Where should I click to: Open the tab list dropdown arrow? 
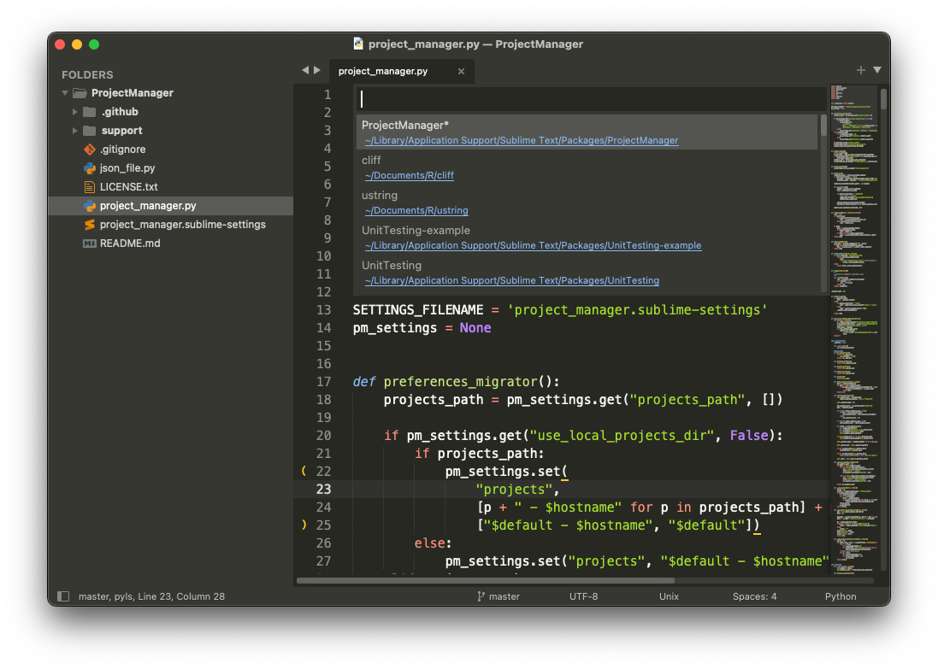[877, 70]
